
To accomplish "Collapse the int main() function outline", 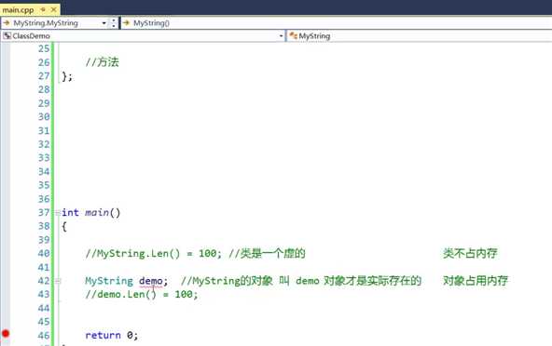I will tap(58, 213).
